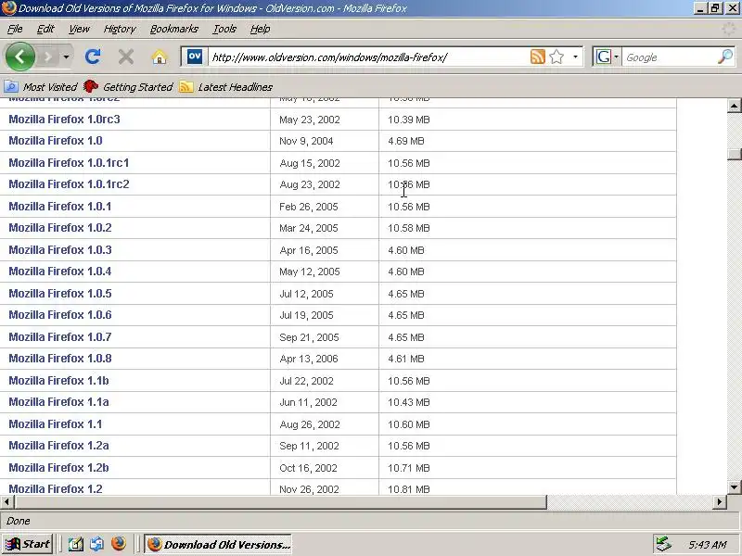Screen dimensions: 742x556
Task: Click the Stop loading X icon
Action: [x=126, y=57]
